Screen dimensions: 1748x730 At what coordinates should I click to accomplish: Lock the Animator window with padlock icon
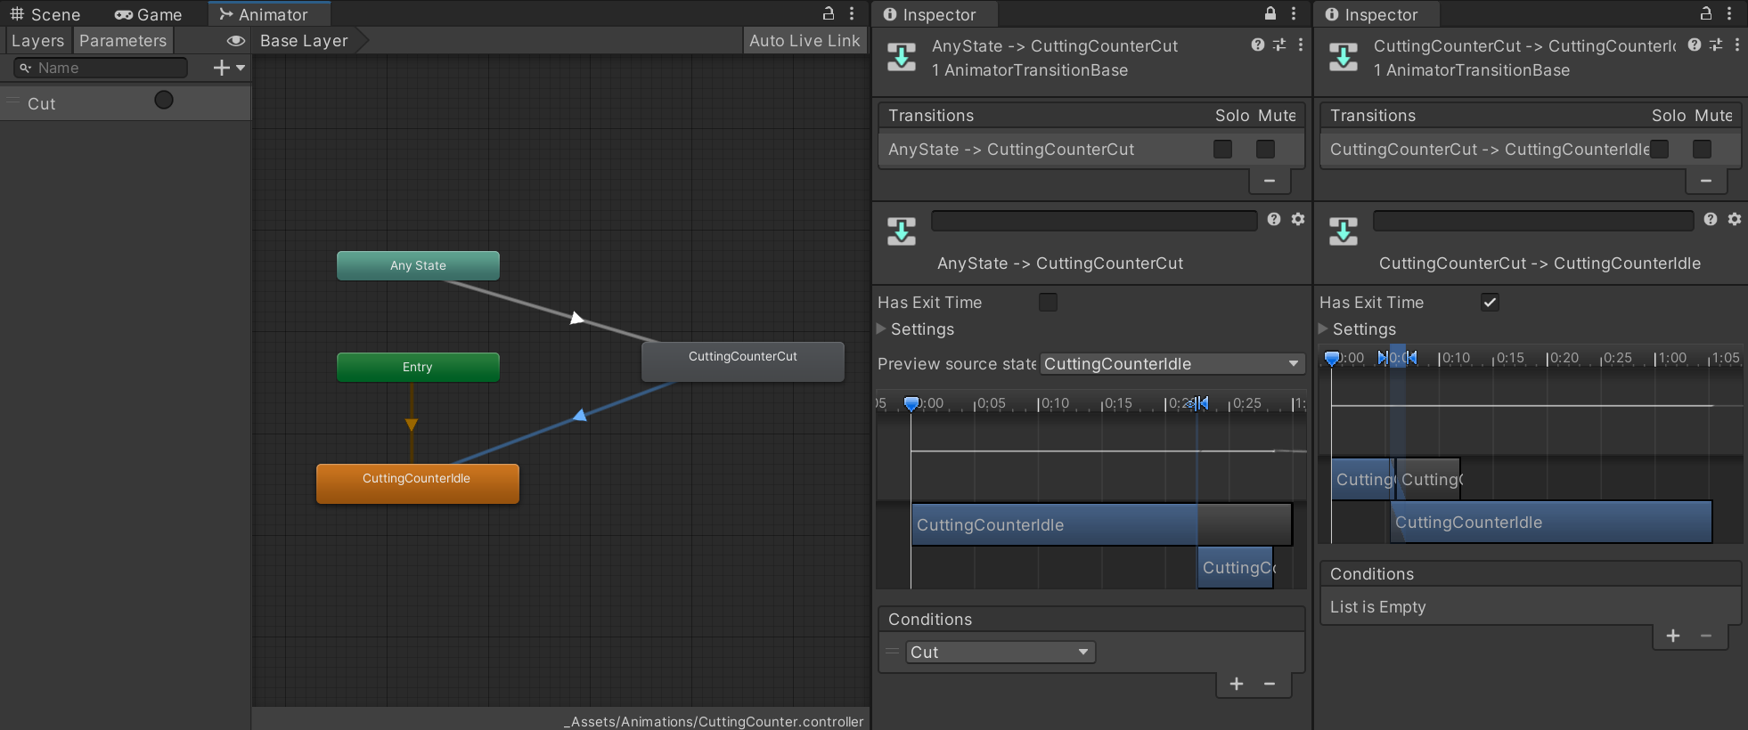pos(829,13)
